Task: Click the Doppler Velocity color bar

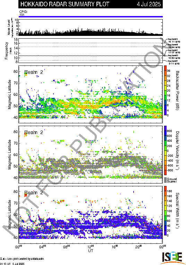Action: (166, 150)
